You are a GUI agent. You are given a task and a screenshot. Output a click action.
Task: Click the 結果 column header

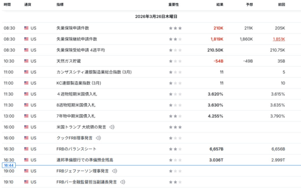(x=219, y=4)
